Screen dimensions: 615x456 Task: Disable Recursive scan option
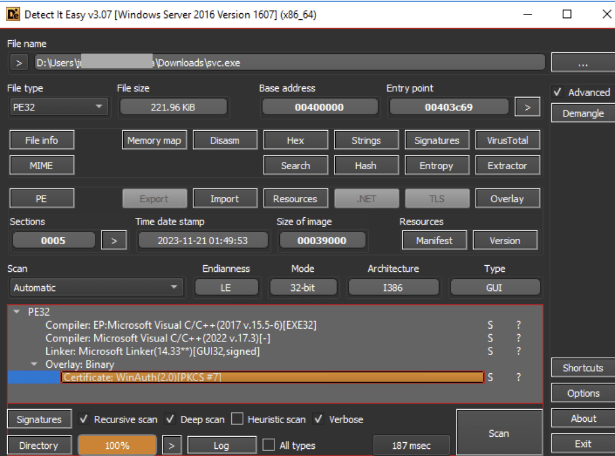[x=83, y=419]
